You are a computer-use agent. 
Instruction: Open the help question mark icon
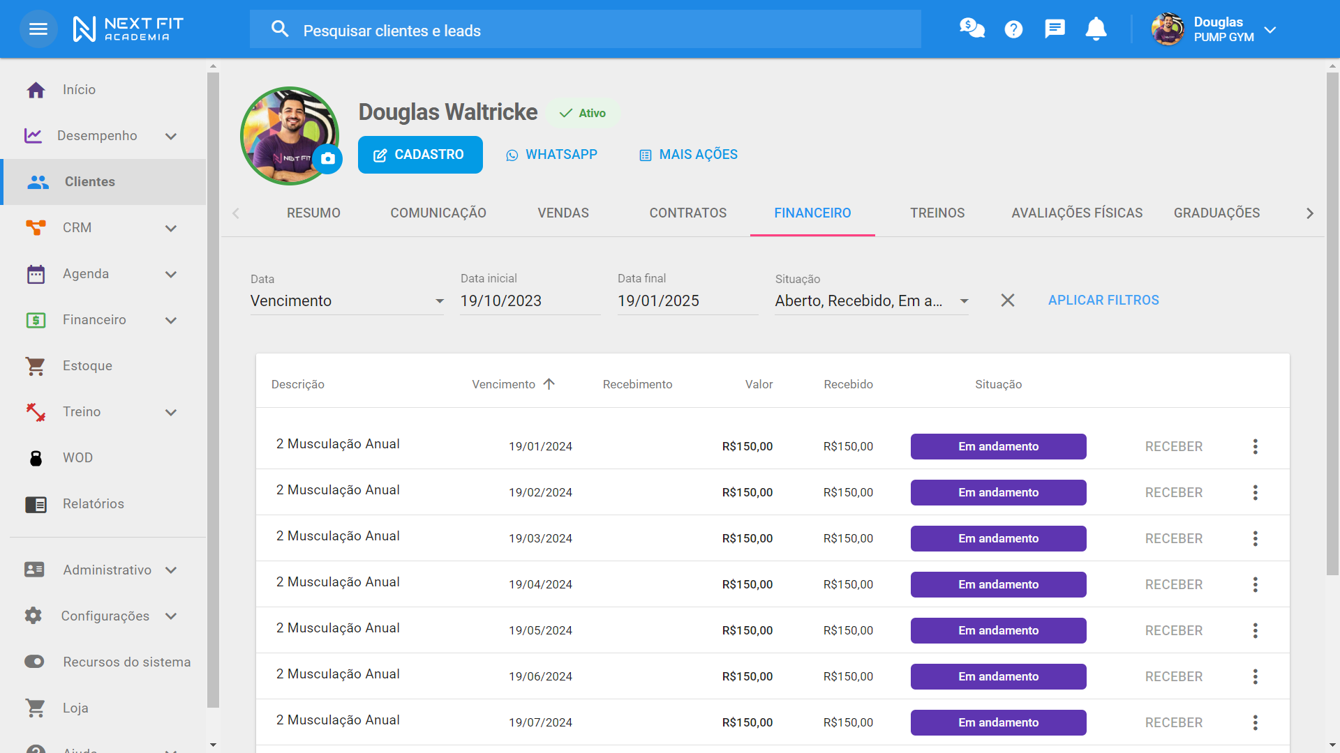coord(1013,29)
